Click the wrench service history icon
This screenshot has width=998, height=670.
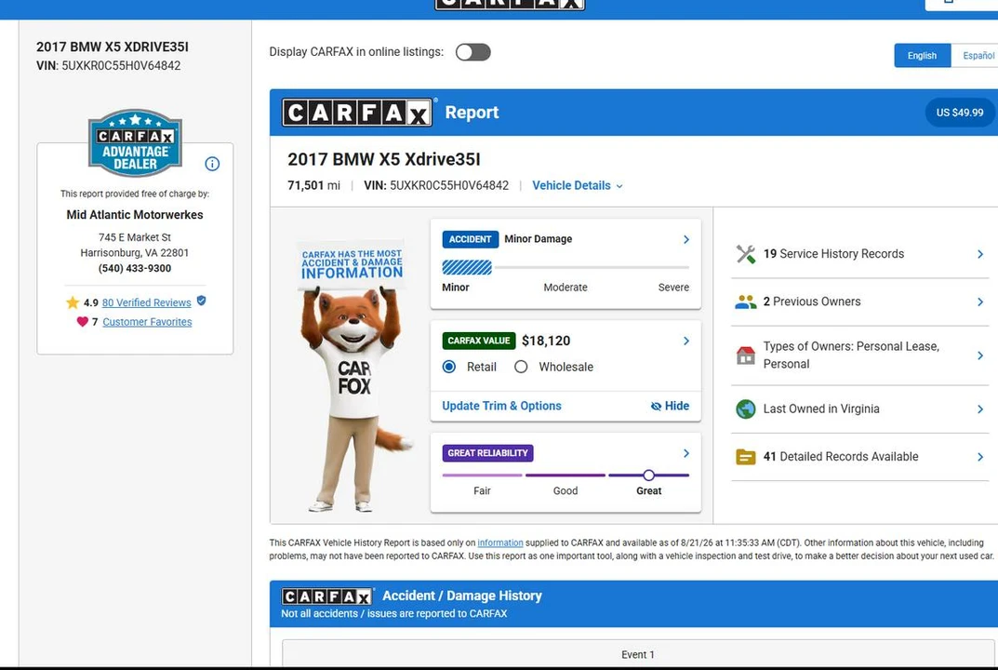coord(745,254)
